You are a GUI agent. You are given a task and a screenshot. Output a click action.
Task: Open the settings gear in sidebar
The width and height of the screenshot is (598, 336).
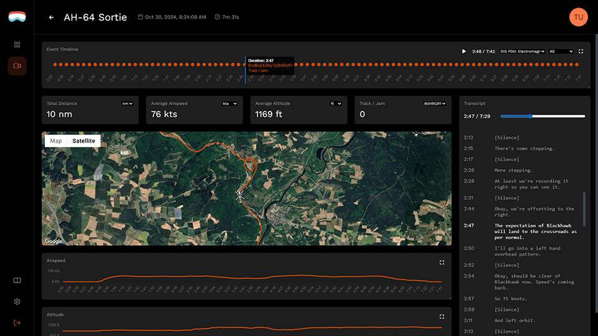17,302
